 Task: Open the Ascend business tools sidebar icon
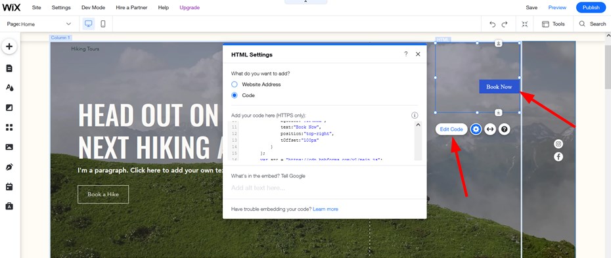click(x=9, y=206)
